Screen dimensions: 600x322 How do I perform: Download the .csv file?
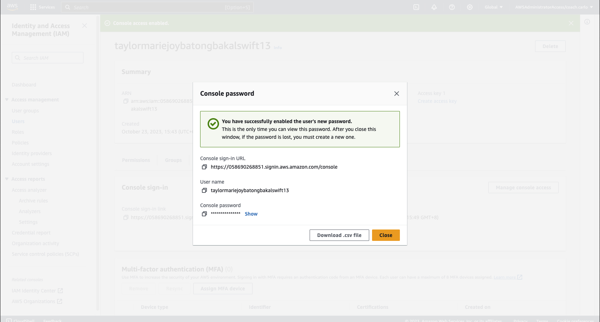(339, 235)
